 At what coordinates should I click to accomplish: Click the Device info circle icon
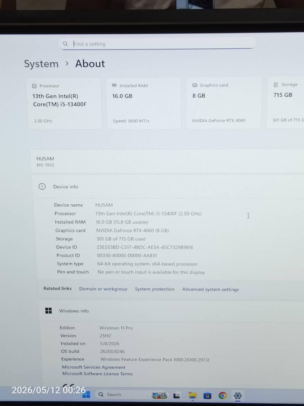tap(42, 186)
